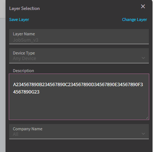The height and width of the screenshot is (152, 154).
Task: Grab the Description textarea resize handle
Action: point(147,118)
